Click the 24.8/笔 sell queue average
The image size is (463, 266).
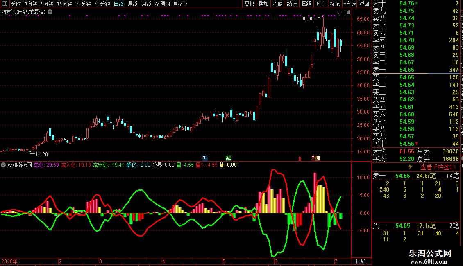[426, 176]
